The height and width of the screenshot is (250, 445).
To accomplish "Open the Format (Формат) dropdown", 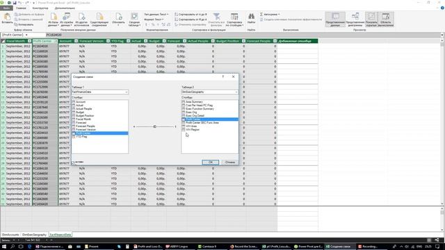I will tap(154, 19).
